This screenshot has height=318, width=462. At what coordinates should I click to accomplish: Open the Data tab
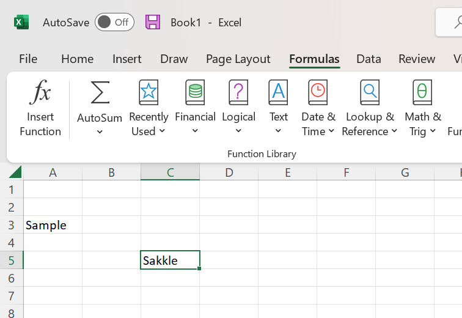click(369, 59)
